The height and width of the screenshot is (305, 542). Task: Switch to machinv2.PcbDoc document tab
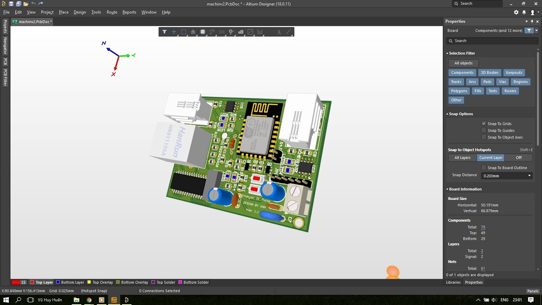coord(33,22)
